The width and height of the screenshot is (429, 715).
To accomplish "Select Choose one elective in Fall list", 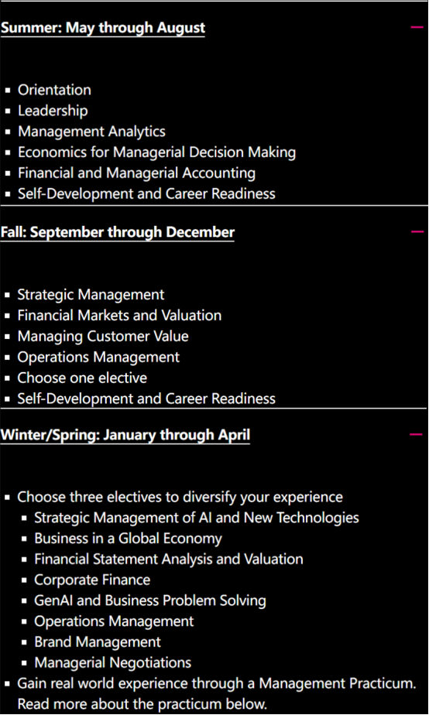I will pos(82,378).
